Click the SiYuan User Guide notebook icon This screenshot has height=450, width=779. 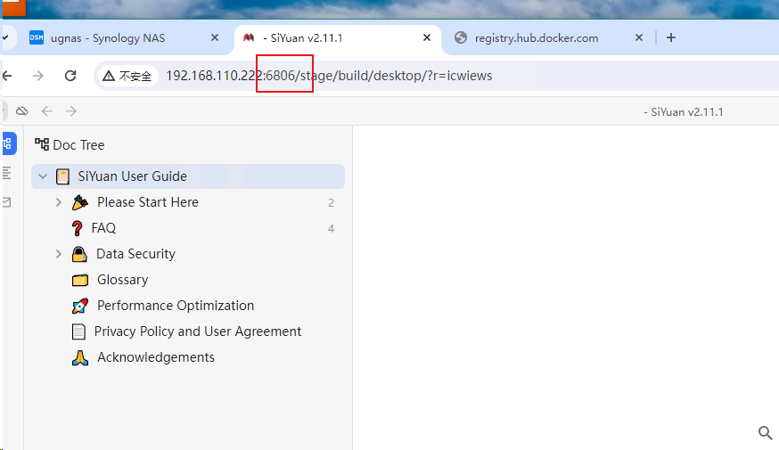coord(62,176)
